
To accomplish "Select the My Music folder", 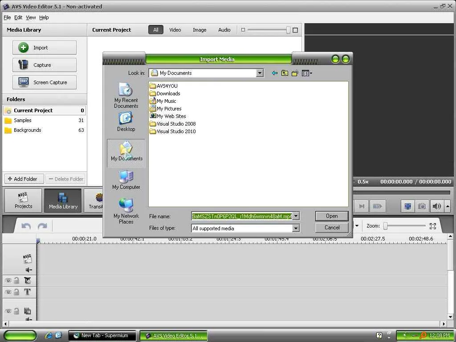I will [163, 101].
